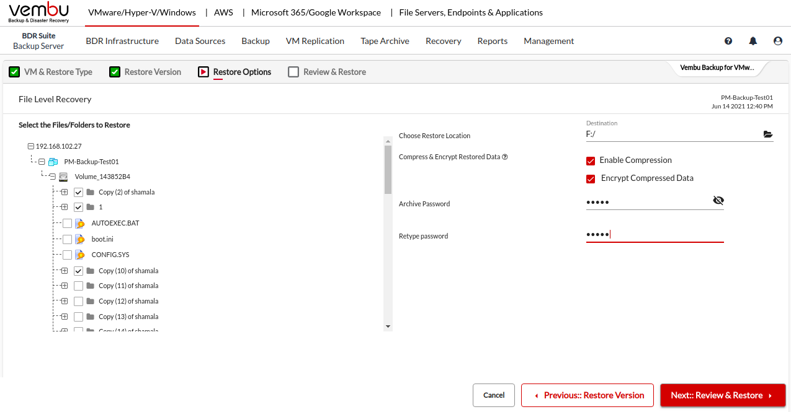The width and height of the screenshot is (791, 412).
Task: Uncheck the Enable Compression checkbox
Action: [591, 161]
